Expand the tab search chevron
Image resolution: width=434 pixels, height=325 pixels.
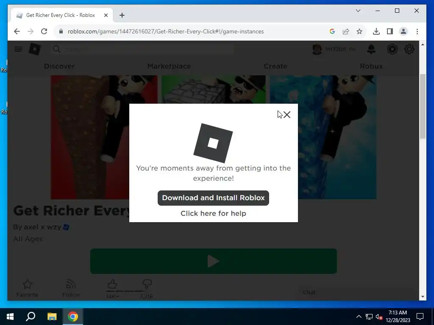(358, 11)
